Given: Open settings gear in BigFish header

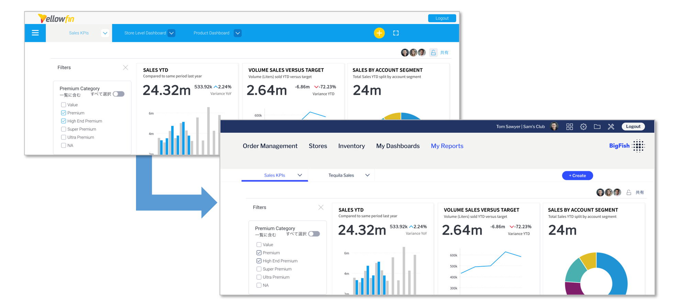Looking at the screenshot, I should point(583,127).
